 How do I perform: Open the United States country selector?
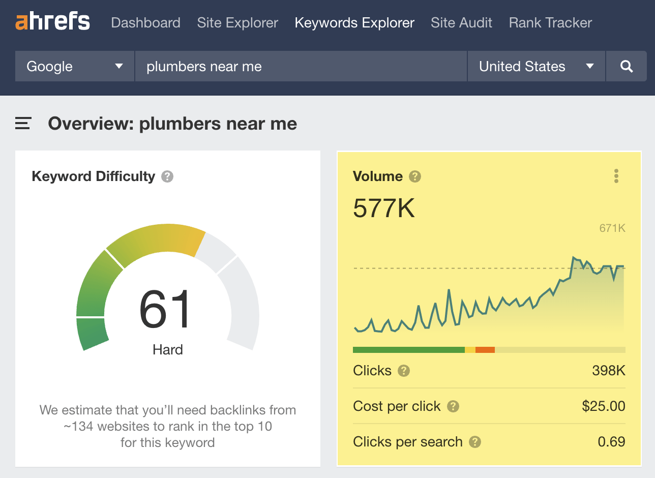coord(536,66)
